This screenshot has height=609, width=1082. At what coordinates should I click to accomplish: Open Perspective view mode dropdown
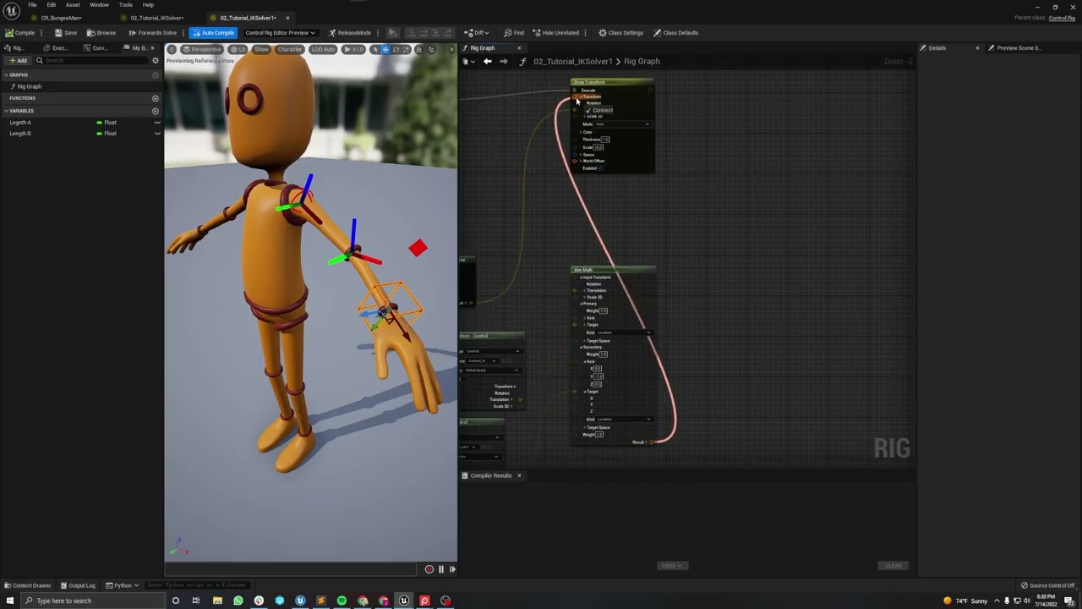(x=201, y=49)
